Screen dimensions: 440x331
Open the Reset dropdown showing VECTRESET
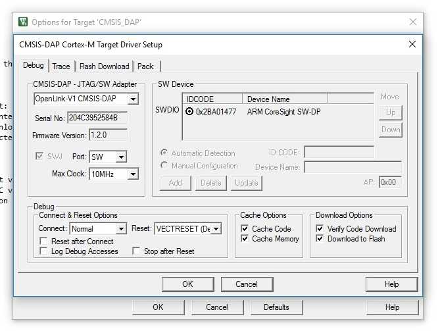pyautogui.click(x=216, y=229)
